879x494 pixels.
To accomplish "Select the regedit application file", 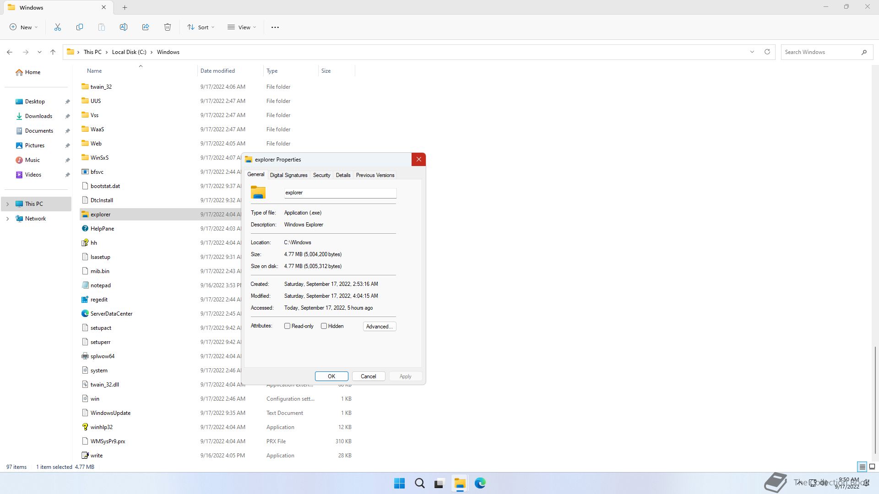I will (x=99, y=300).
